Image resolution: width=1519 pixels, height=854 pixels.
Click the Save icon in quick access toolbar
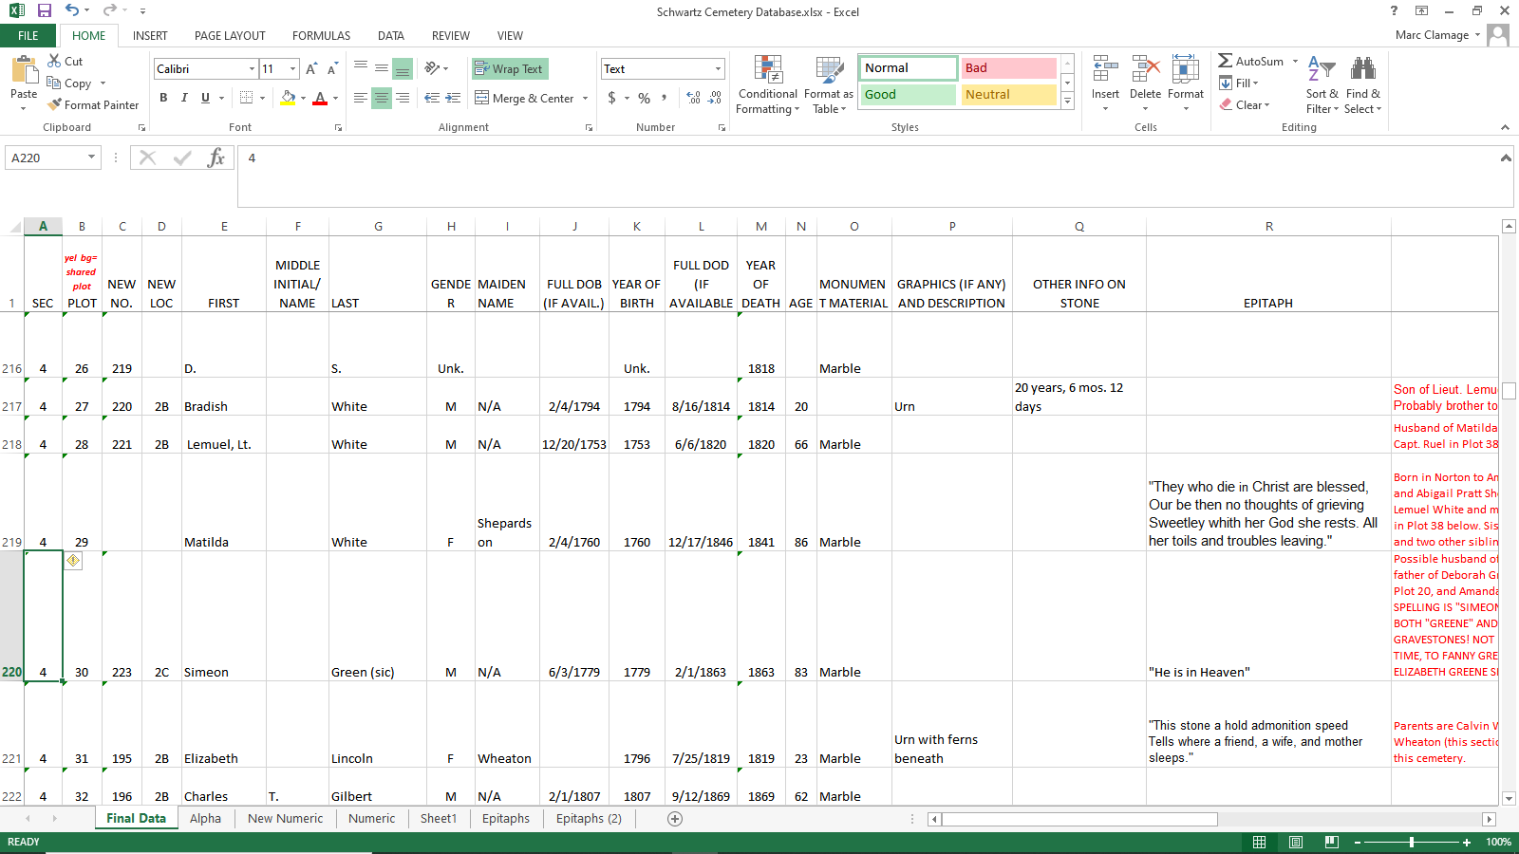[x=44, y=11]
